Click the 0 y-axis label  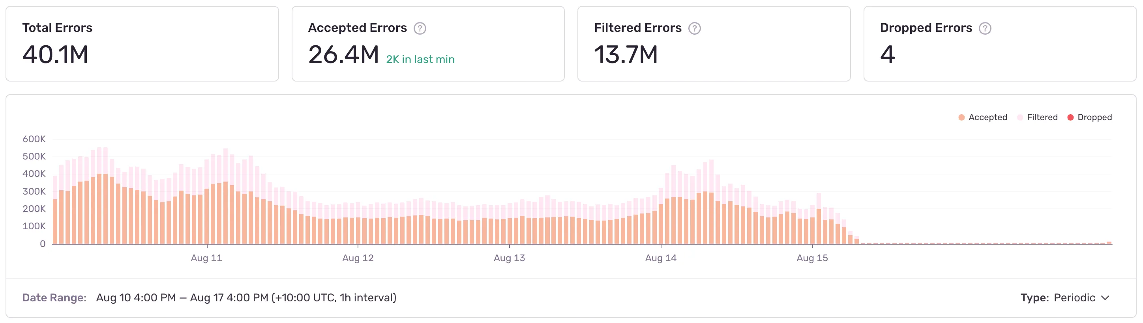[x=43, y=244]
